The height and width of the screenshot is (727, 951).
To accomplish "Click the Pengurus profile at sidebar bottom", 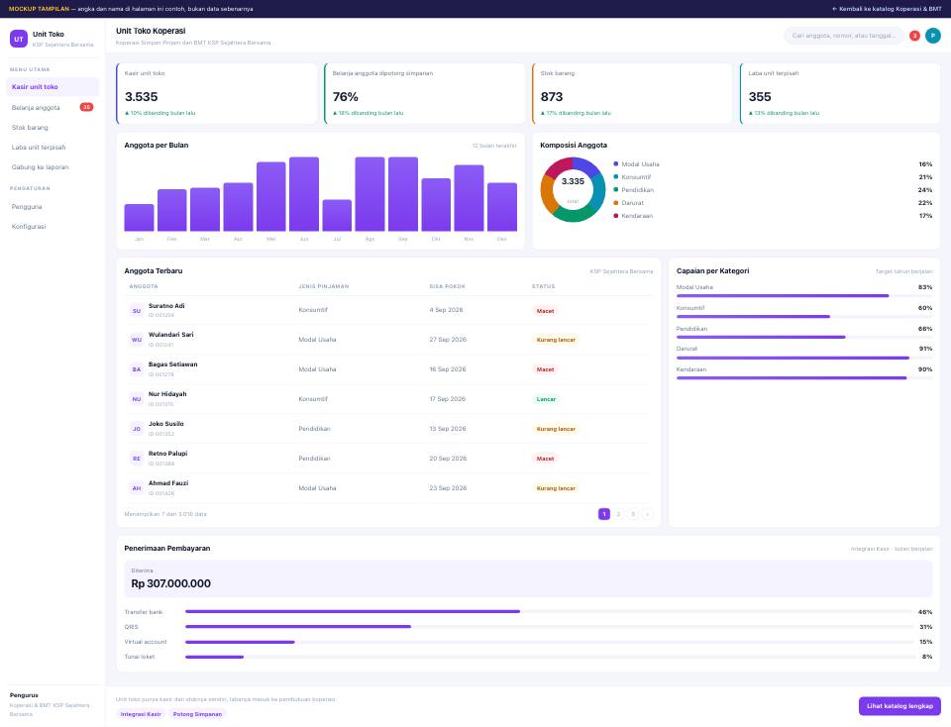I will (53, 704).
